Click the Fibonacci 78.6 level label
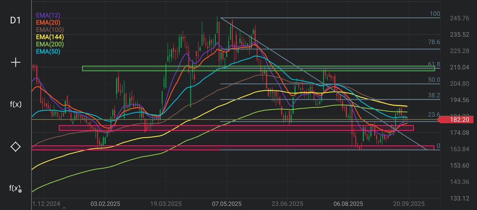 [x=434, y=42]
